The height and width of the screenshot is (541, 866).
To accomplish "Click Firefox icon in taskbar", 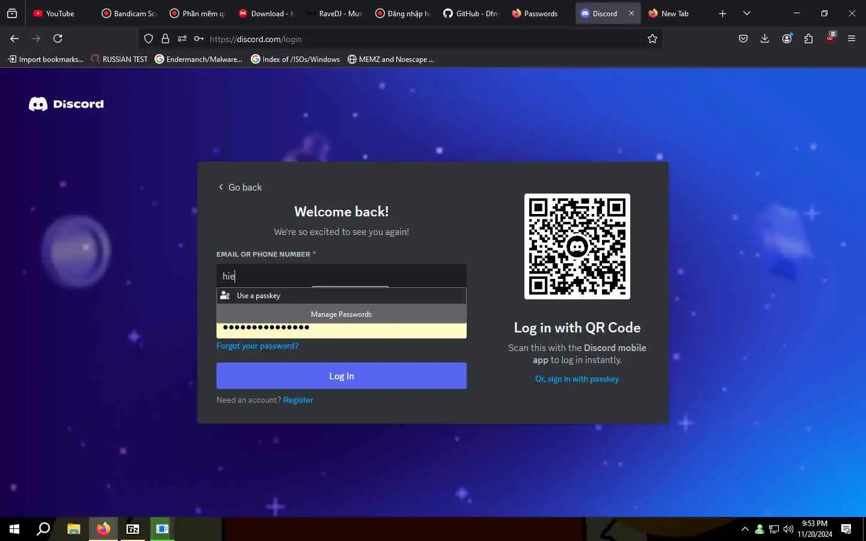I will (103, 529).
